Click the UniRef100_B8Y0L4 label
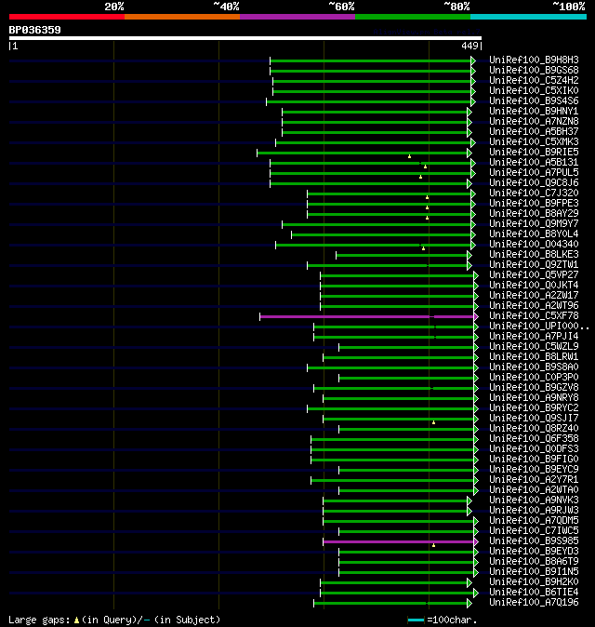 534,233
